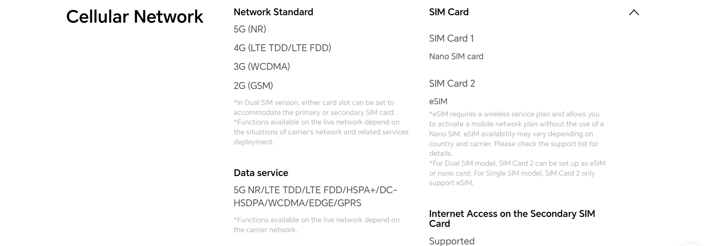Click the Dual SIM model eSIM footnote

517,173
